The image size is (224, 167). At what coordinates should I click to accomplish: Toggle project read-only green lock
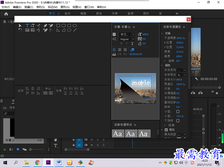(x=5, y=149)
